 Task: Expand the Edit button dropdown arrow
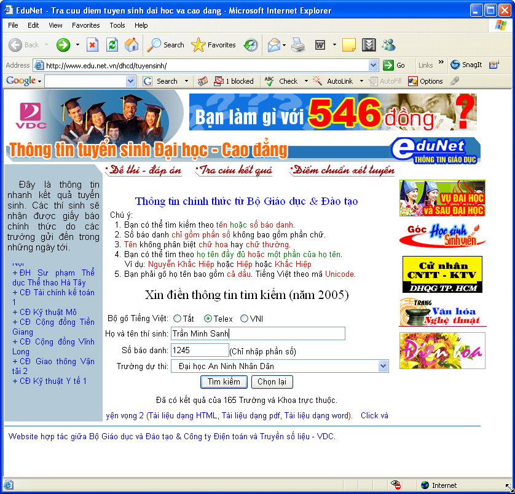click(334, 45)
